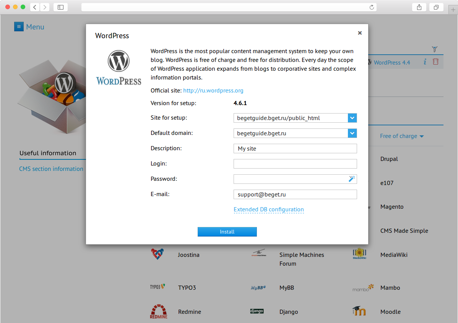
Task: Focus the Password input field
Action: point(295,179)
